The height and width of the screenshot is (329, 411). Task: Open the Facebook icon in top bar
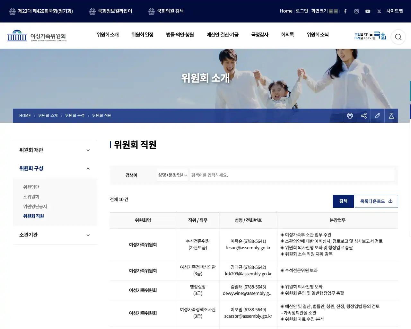click(345, 11)
